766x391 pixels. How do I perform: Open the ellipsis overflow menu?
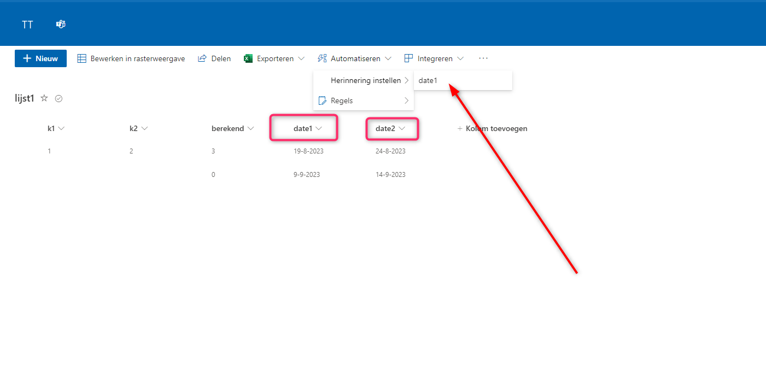(x=483, y=58)
